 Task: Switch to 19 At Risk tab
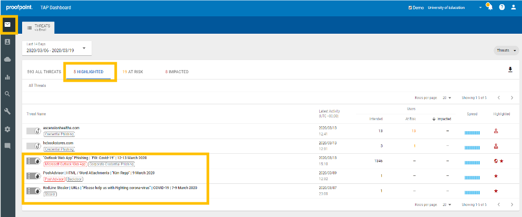tap(133, 72)
